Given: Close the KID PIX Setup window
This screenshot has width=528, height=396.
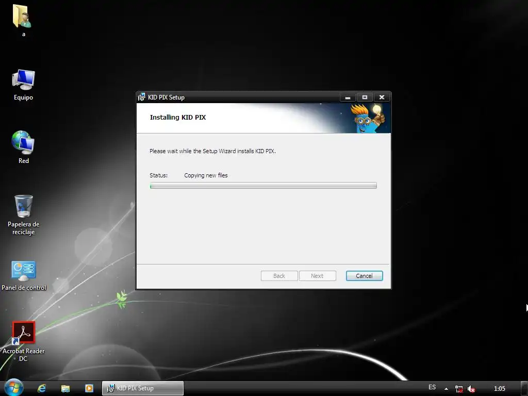Looking at the screenshot, I should [x=382, y=97].
